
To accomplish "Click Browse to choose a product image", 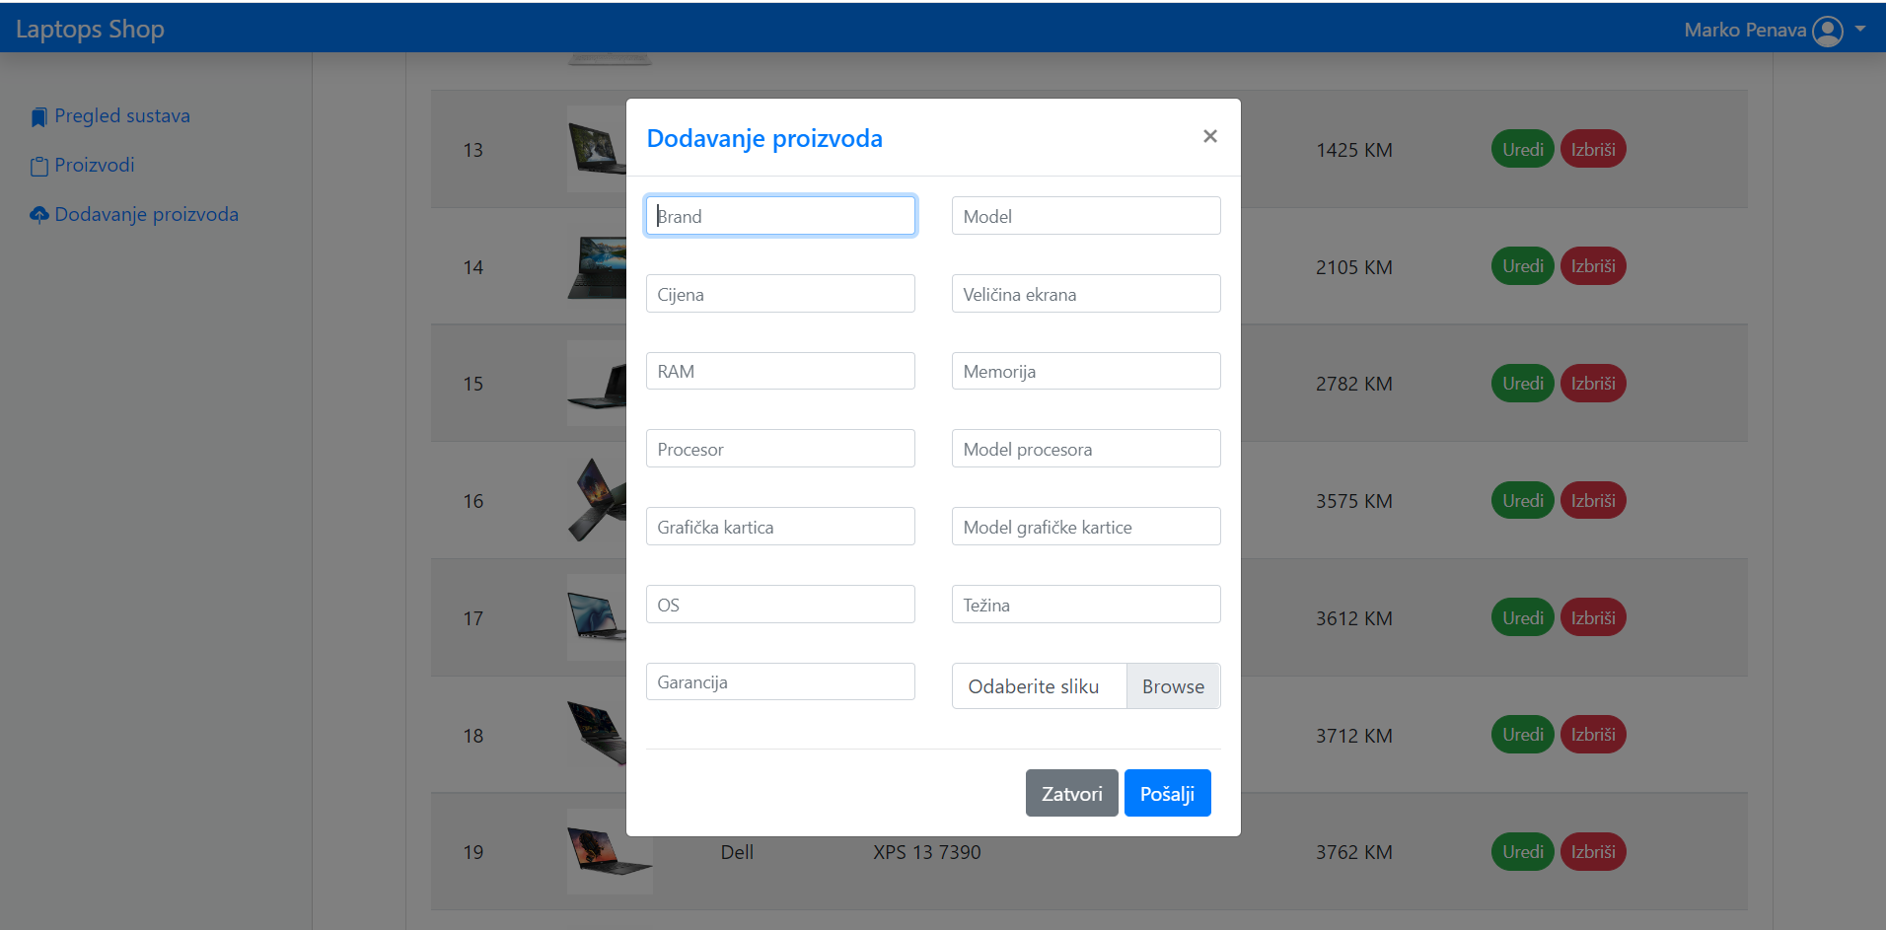I will (1173, 685).
